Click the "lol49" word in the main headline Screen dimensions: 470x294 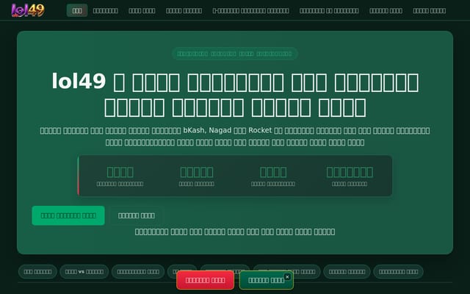point(79,81)
